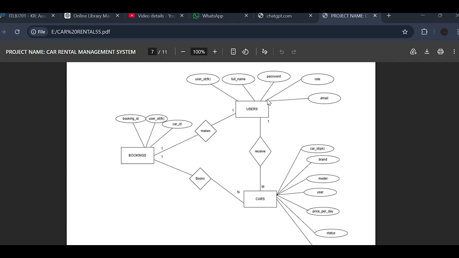This screenshot has height=258, width=459.
Task: Select the PROJECT NAME PDF tab
Action: [349, 16]
